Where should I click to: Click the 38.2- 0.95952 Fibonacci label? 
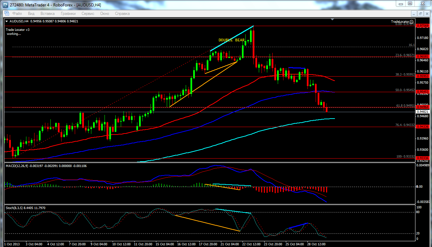pos(405,74)
